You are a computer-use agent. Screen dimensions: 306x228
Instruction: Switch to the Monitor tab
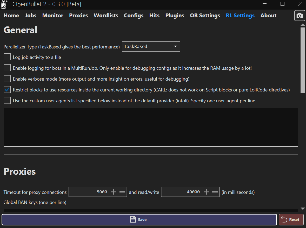pos(53,16)
